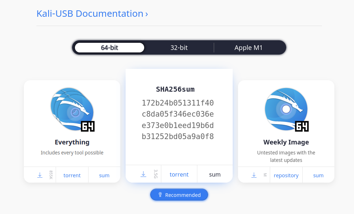
Task: Toggle sum on the SHA256sum card
Action: pyautogui.click(x=215, y=174)
